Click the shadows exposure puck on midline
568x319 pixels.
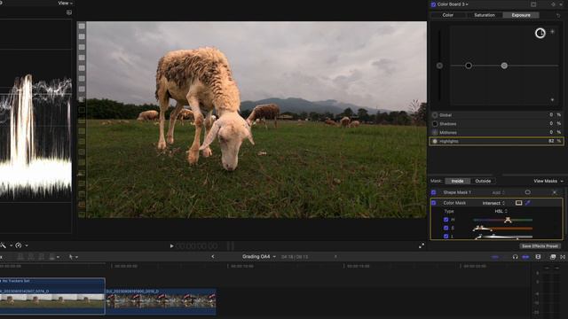tap(469, 66)
